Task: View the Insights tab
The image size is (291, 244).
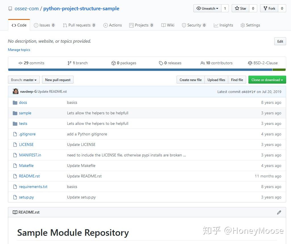Action: [x=223, y=25]
